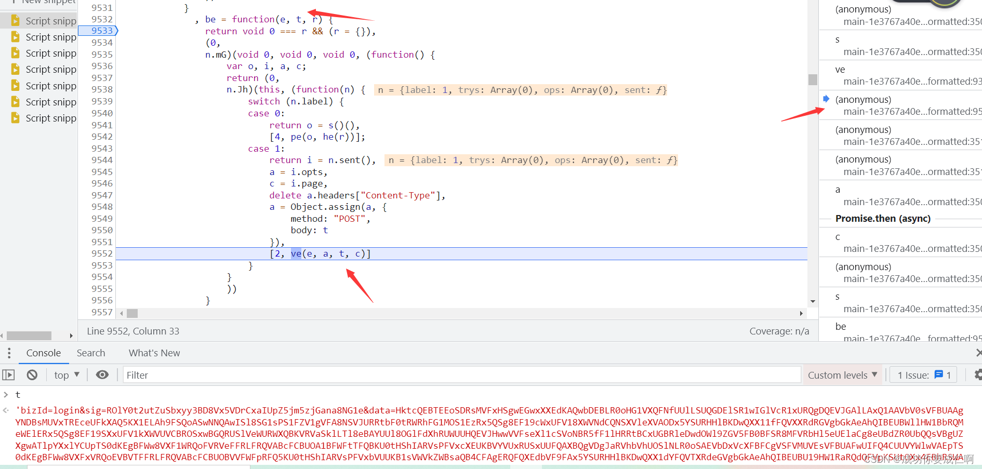The width and height of the screenshot is (982, 469).
Task: Click Promise.then (async) separator label
Action: pyautogui.click(x=883, y=219)
